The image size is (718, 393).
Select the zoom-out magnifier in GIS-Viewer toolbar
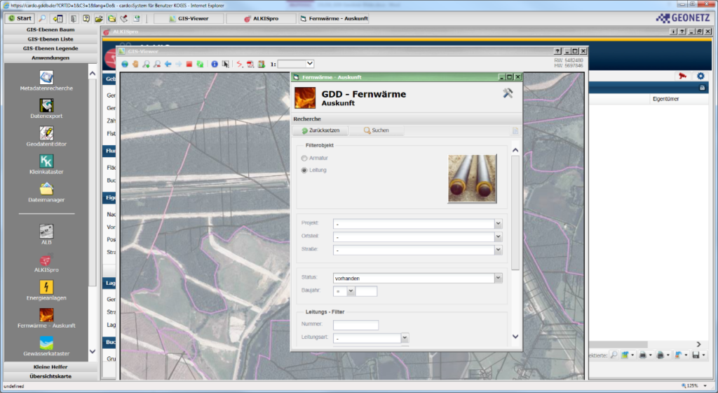(x=157, y=64)
